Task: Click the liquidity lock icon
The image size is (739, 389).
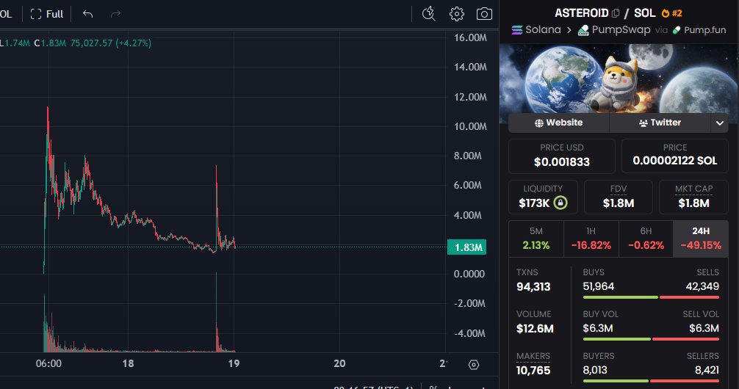Action: tap(560, 203)
